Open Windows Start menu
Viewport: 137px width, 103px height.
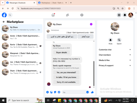[x=3, y=100]
